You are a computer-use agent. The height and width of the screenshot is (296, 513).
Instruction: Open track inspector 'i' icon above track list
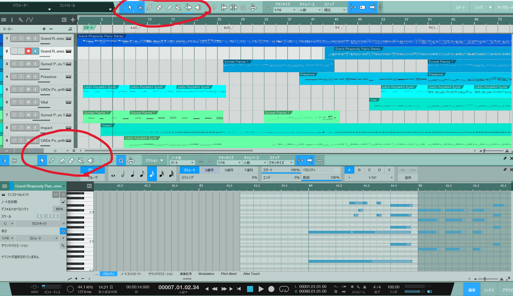tap(12, 20)
